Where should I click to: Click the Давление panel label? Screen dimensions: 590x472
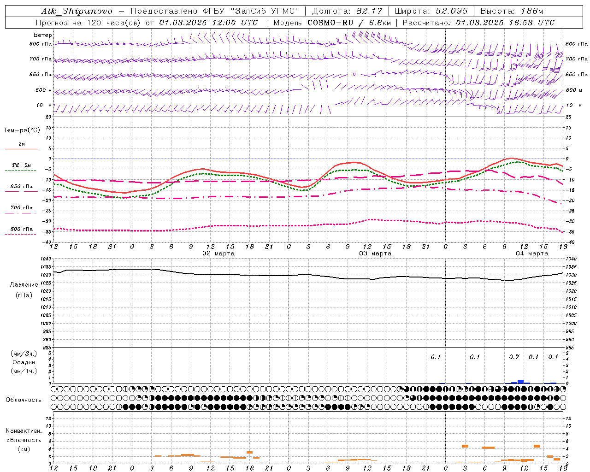tap(24, 285)
